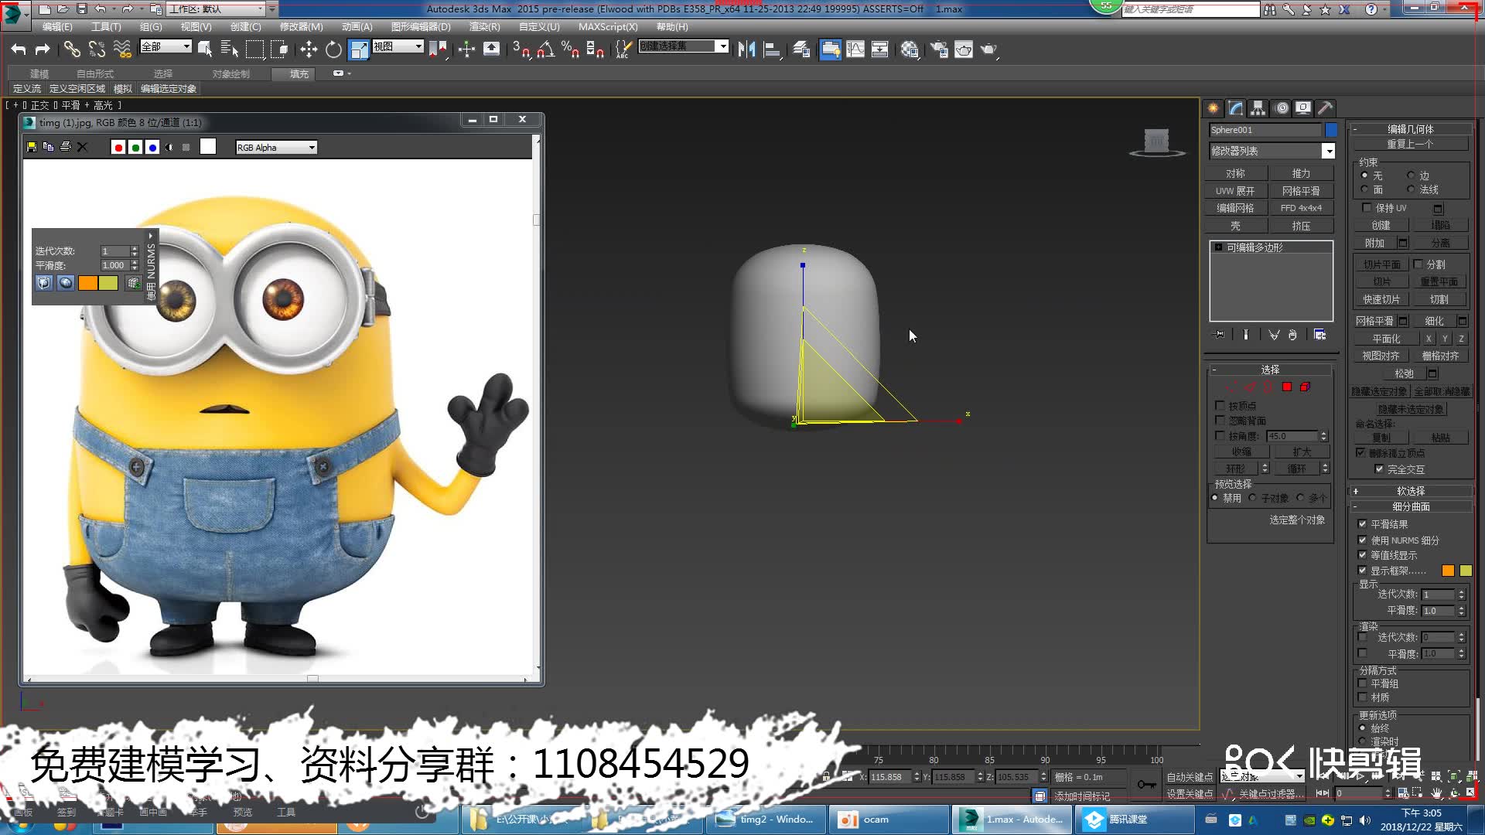The image size is (1485, 835).
Task: Switch to the 自由形式 ribbon tab
Action: [95, 73]
